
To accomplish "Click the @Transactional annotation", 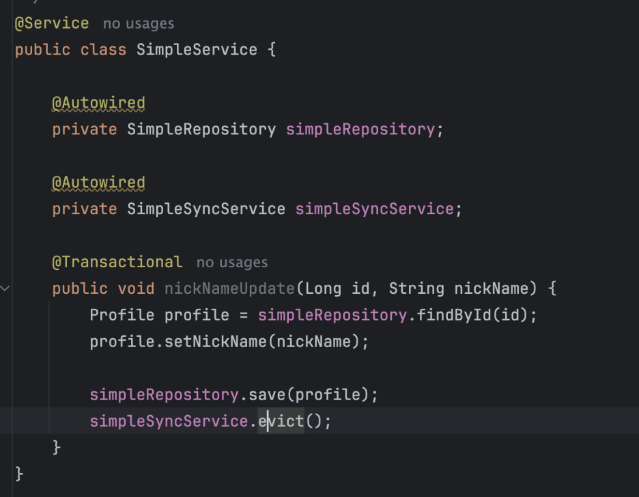I will pyautogui.click(x=117, y=262).
